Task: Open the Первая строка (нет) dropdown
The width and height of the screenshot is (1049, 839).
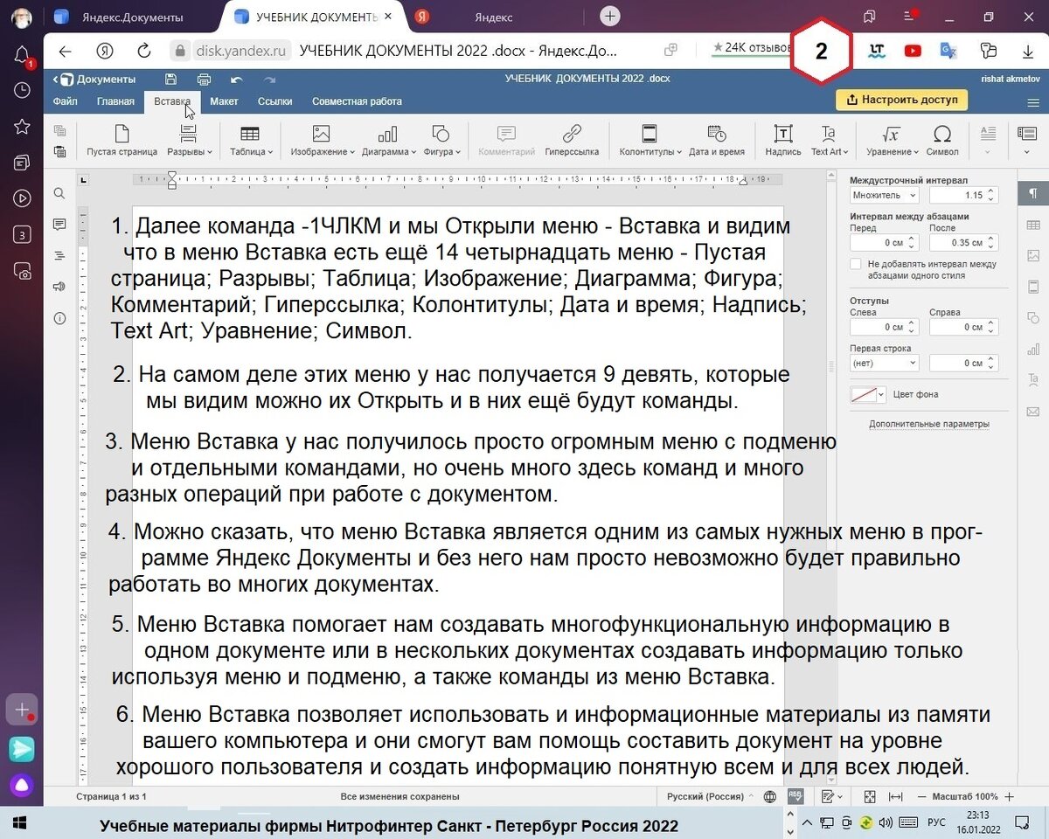Action: [885, 363]
